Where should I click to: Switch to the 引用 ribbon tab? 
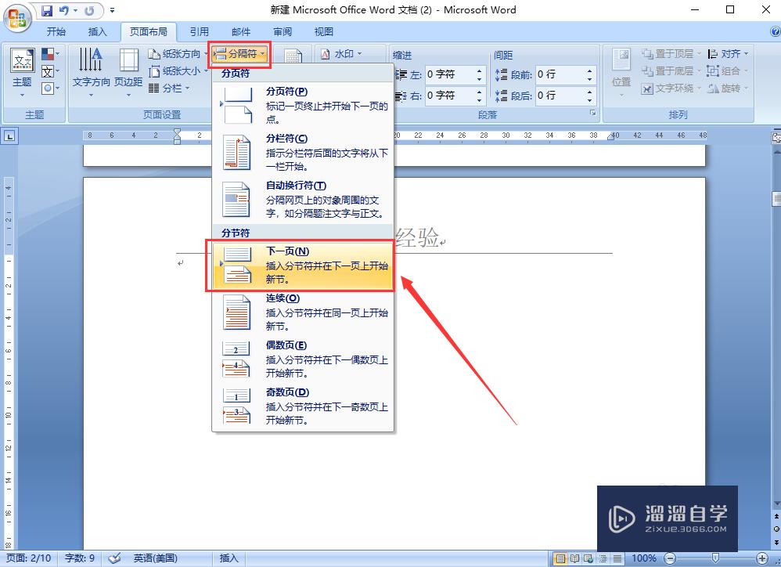(x=199, y=32)
